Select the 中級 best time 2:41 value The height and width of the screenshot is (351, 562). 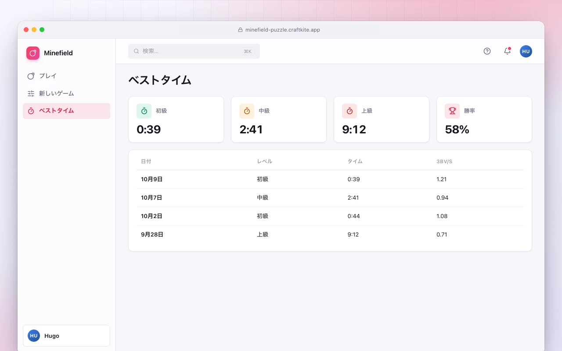pos(251,129)
